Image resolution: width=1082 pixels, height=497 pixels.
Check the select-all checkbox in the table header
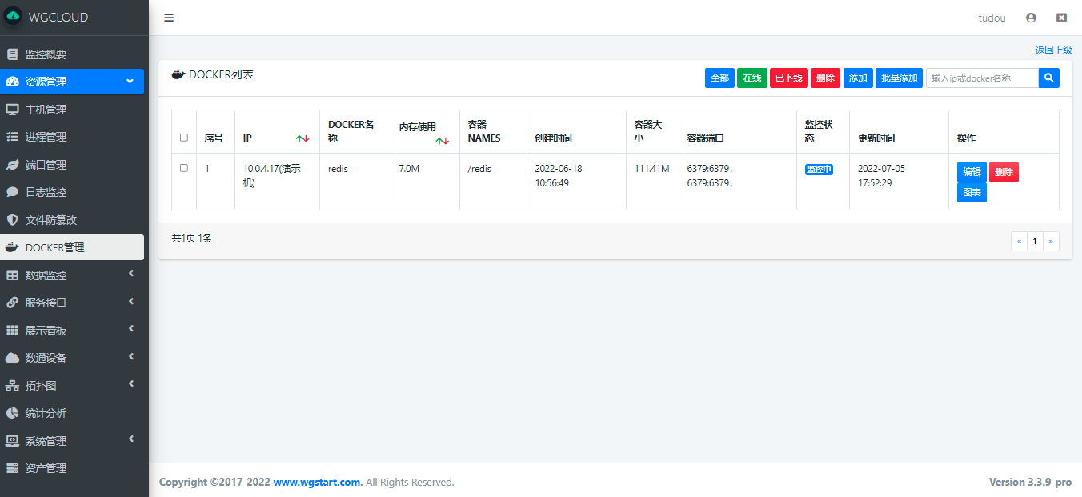coord(183,136)
